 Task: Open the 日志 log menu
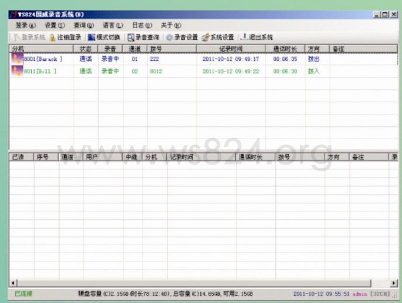pos(142,25)
